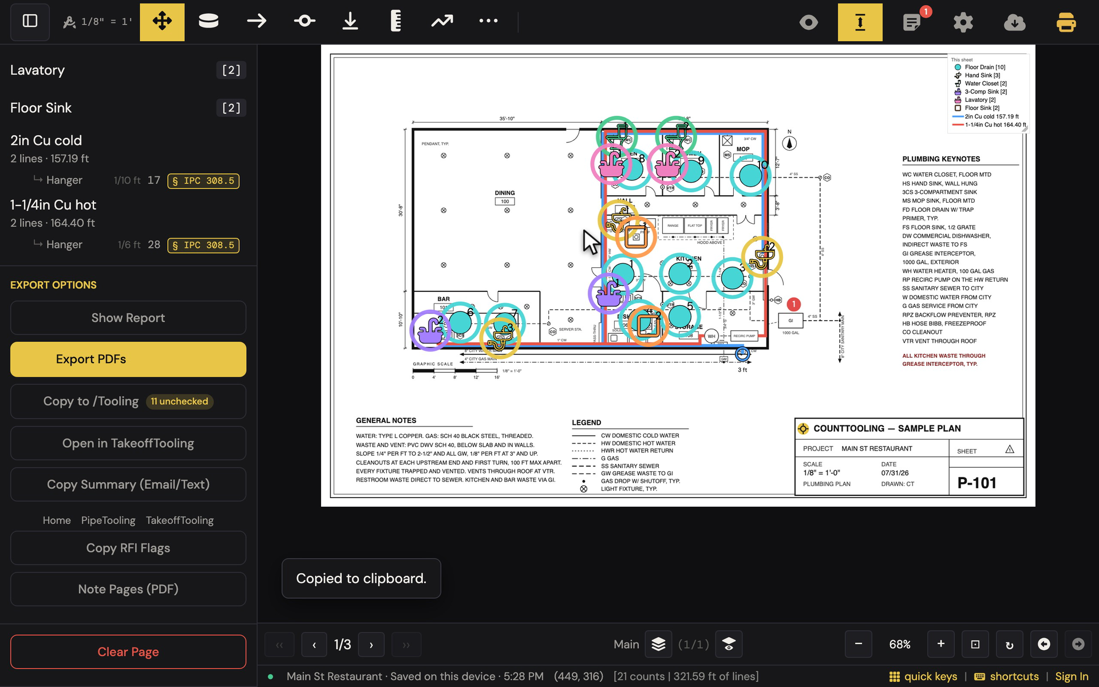Select the Lavatory count row
Viewport: 1099px width, 687px height.
tap(128, 70)
